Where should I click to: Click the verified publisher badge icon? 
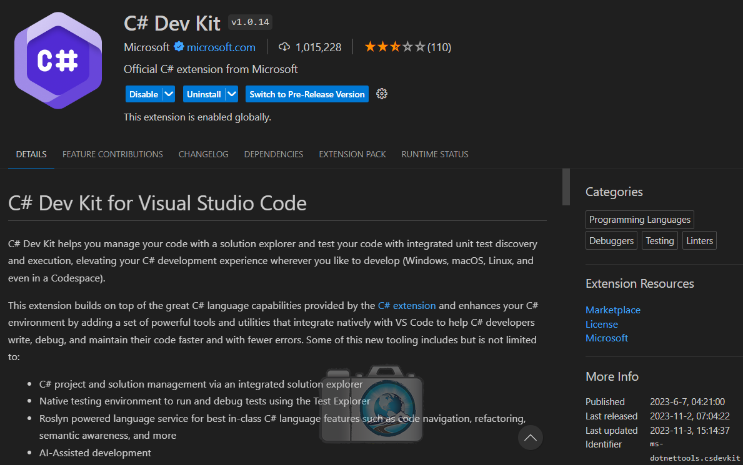[x=179, y=47]
